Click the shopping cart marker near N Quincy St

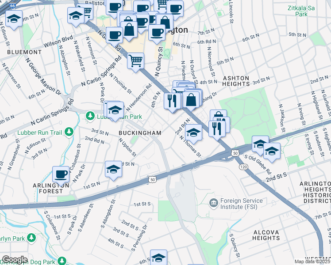click(136, 61)
